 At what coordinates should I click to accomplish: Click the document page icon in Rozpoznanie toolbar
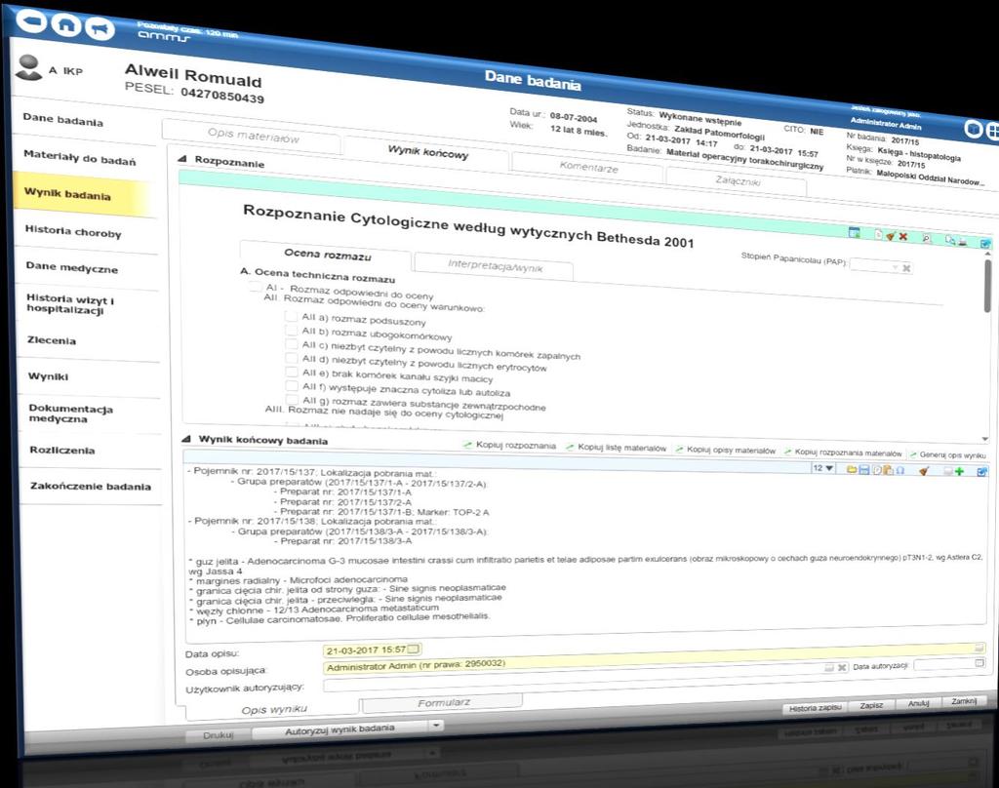tap(879, 234)
